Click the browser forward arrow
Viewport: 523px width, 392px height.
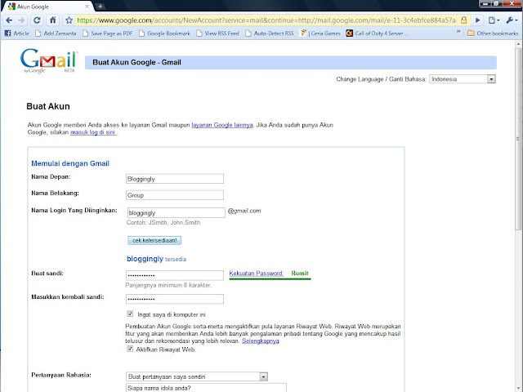(21, 20)
